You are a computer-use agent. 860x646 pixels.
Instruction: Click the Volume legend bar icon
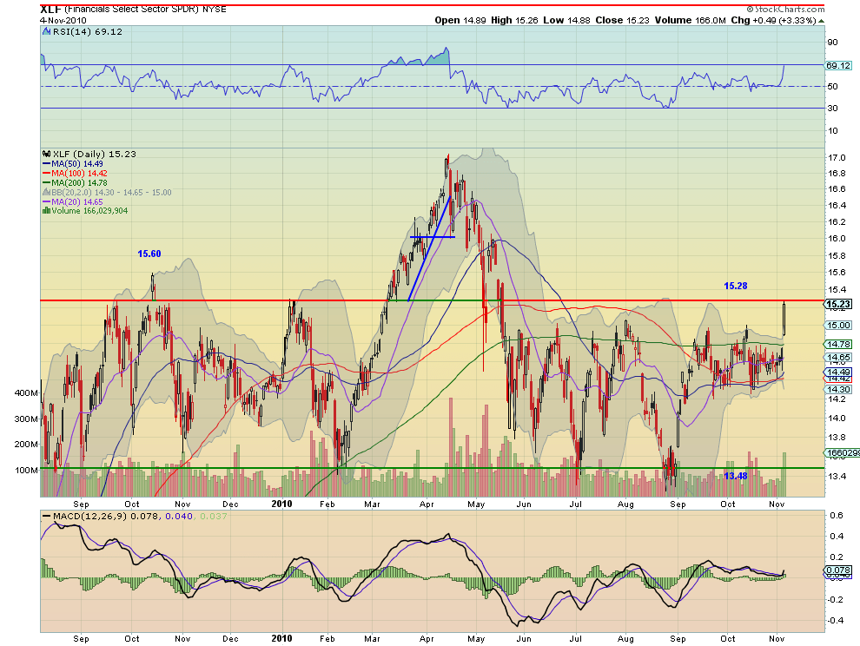pyautogui.click(x=47, y=211)
